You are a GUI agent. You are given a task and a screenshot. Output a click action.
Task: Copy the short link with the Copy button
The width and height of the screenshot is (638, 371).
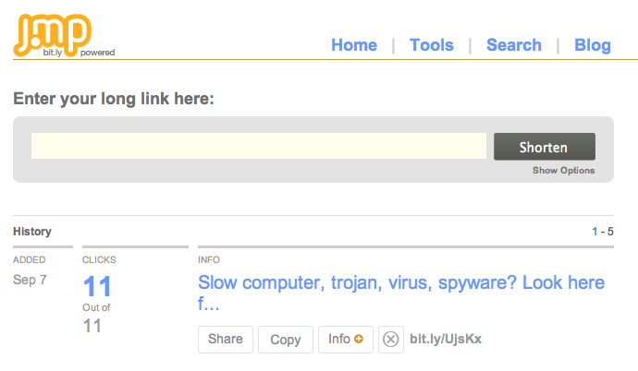coord(286,340)
